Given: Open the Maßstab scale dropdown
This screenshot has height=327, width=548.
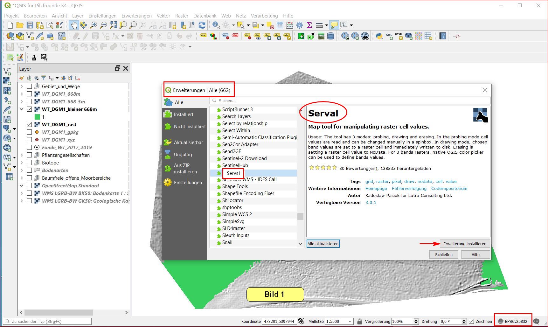Looking at the screenshot, I should point(350,321).
